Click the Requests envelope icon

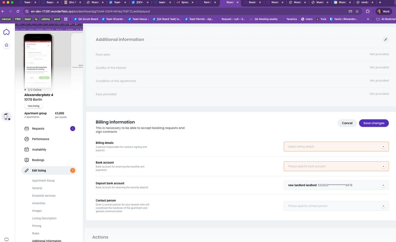[27, 129]
